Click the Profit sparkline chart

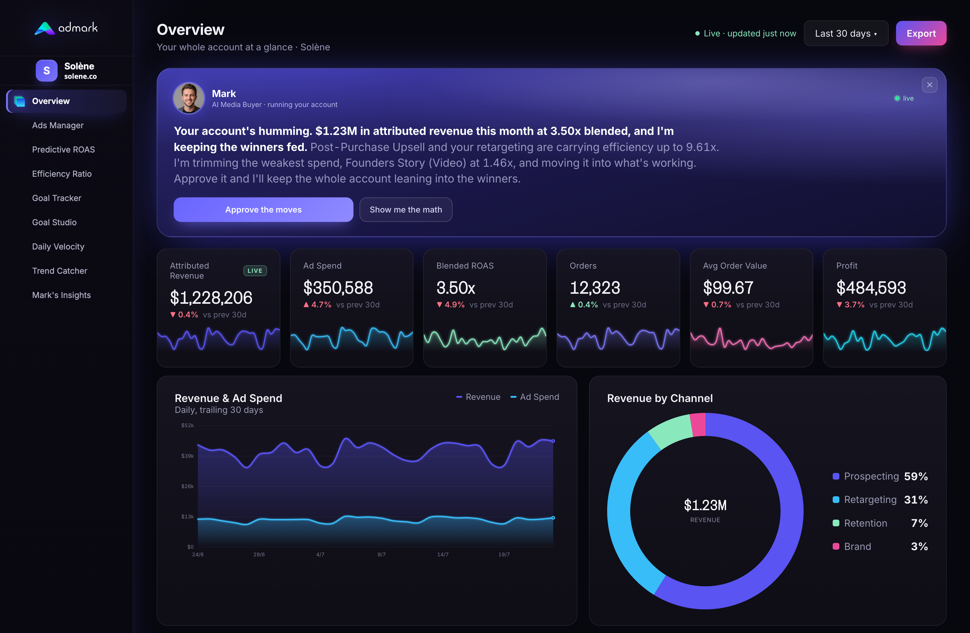tap(885, 338)
